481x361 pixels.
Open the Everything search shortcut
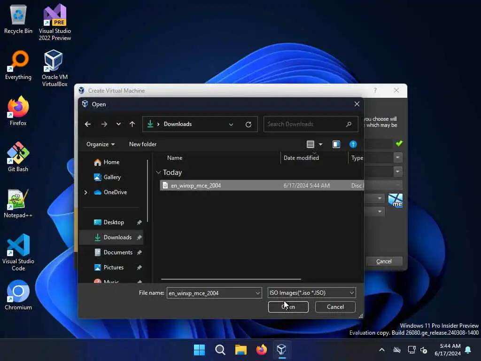[x=18, y=65]
